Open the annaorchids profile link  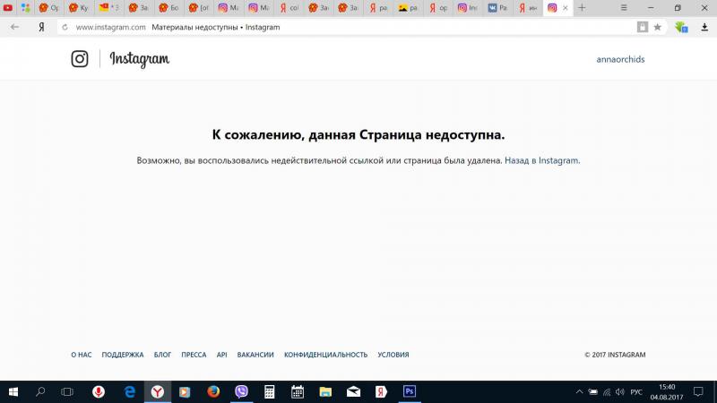(620, 60)
